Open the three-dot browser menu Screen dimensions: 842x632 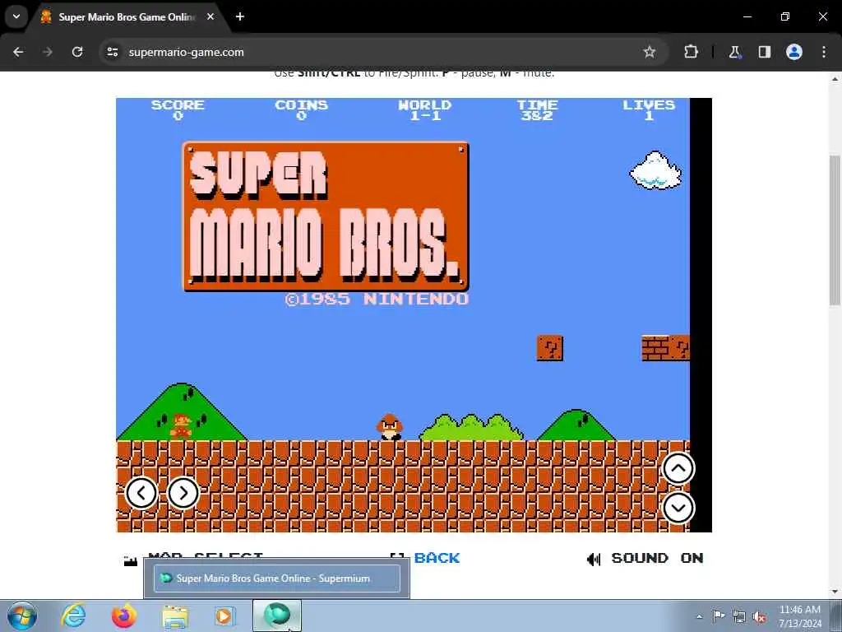tap(824, 52)
